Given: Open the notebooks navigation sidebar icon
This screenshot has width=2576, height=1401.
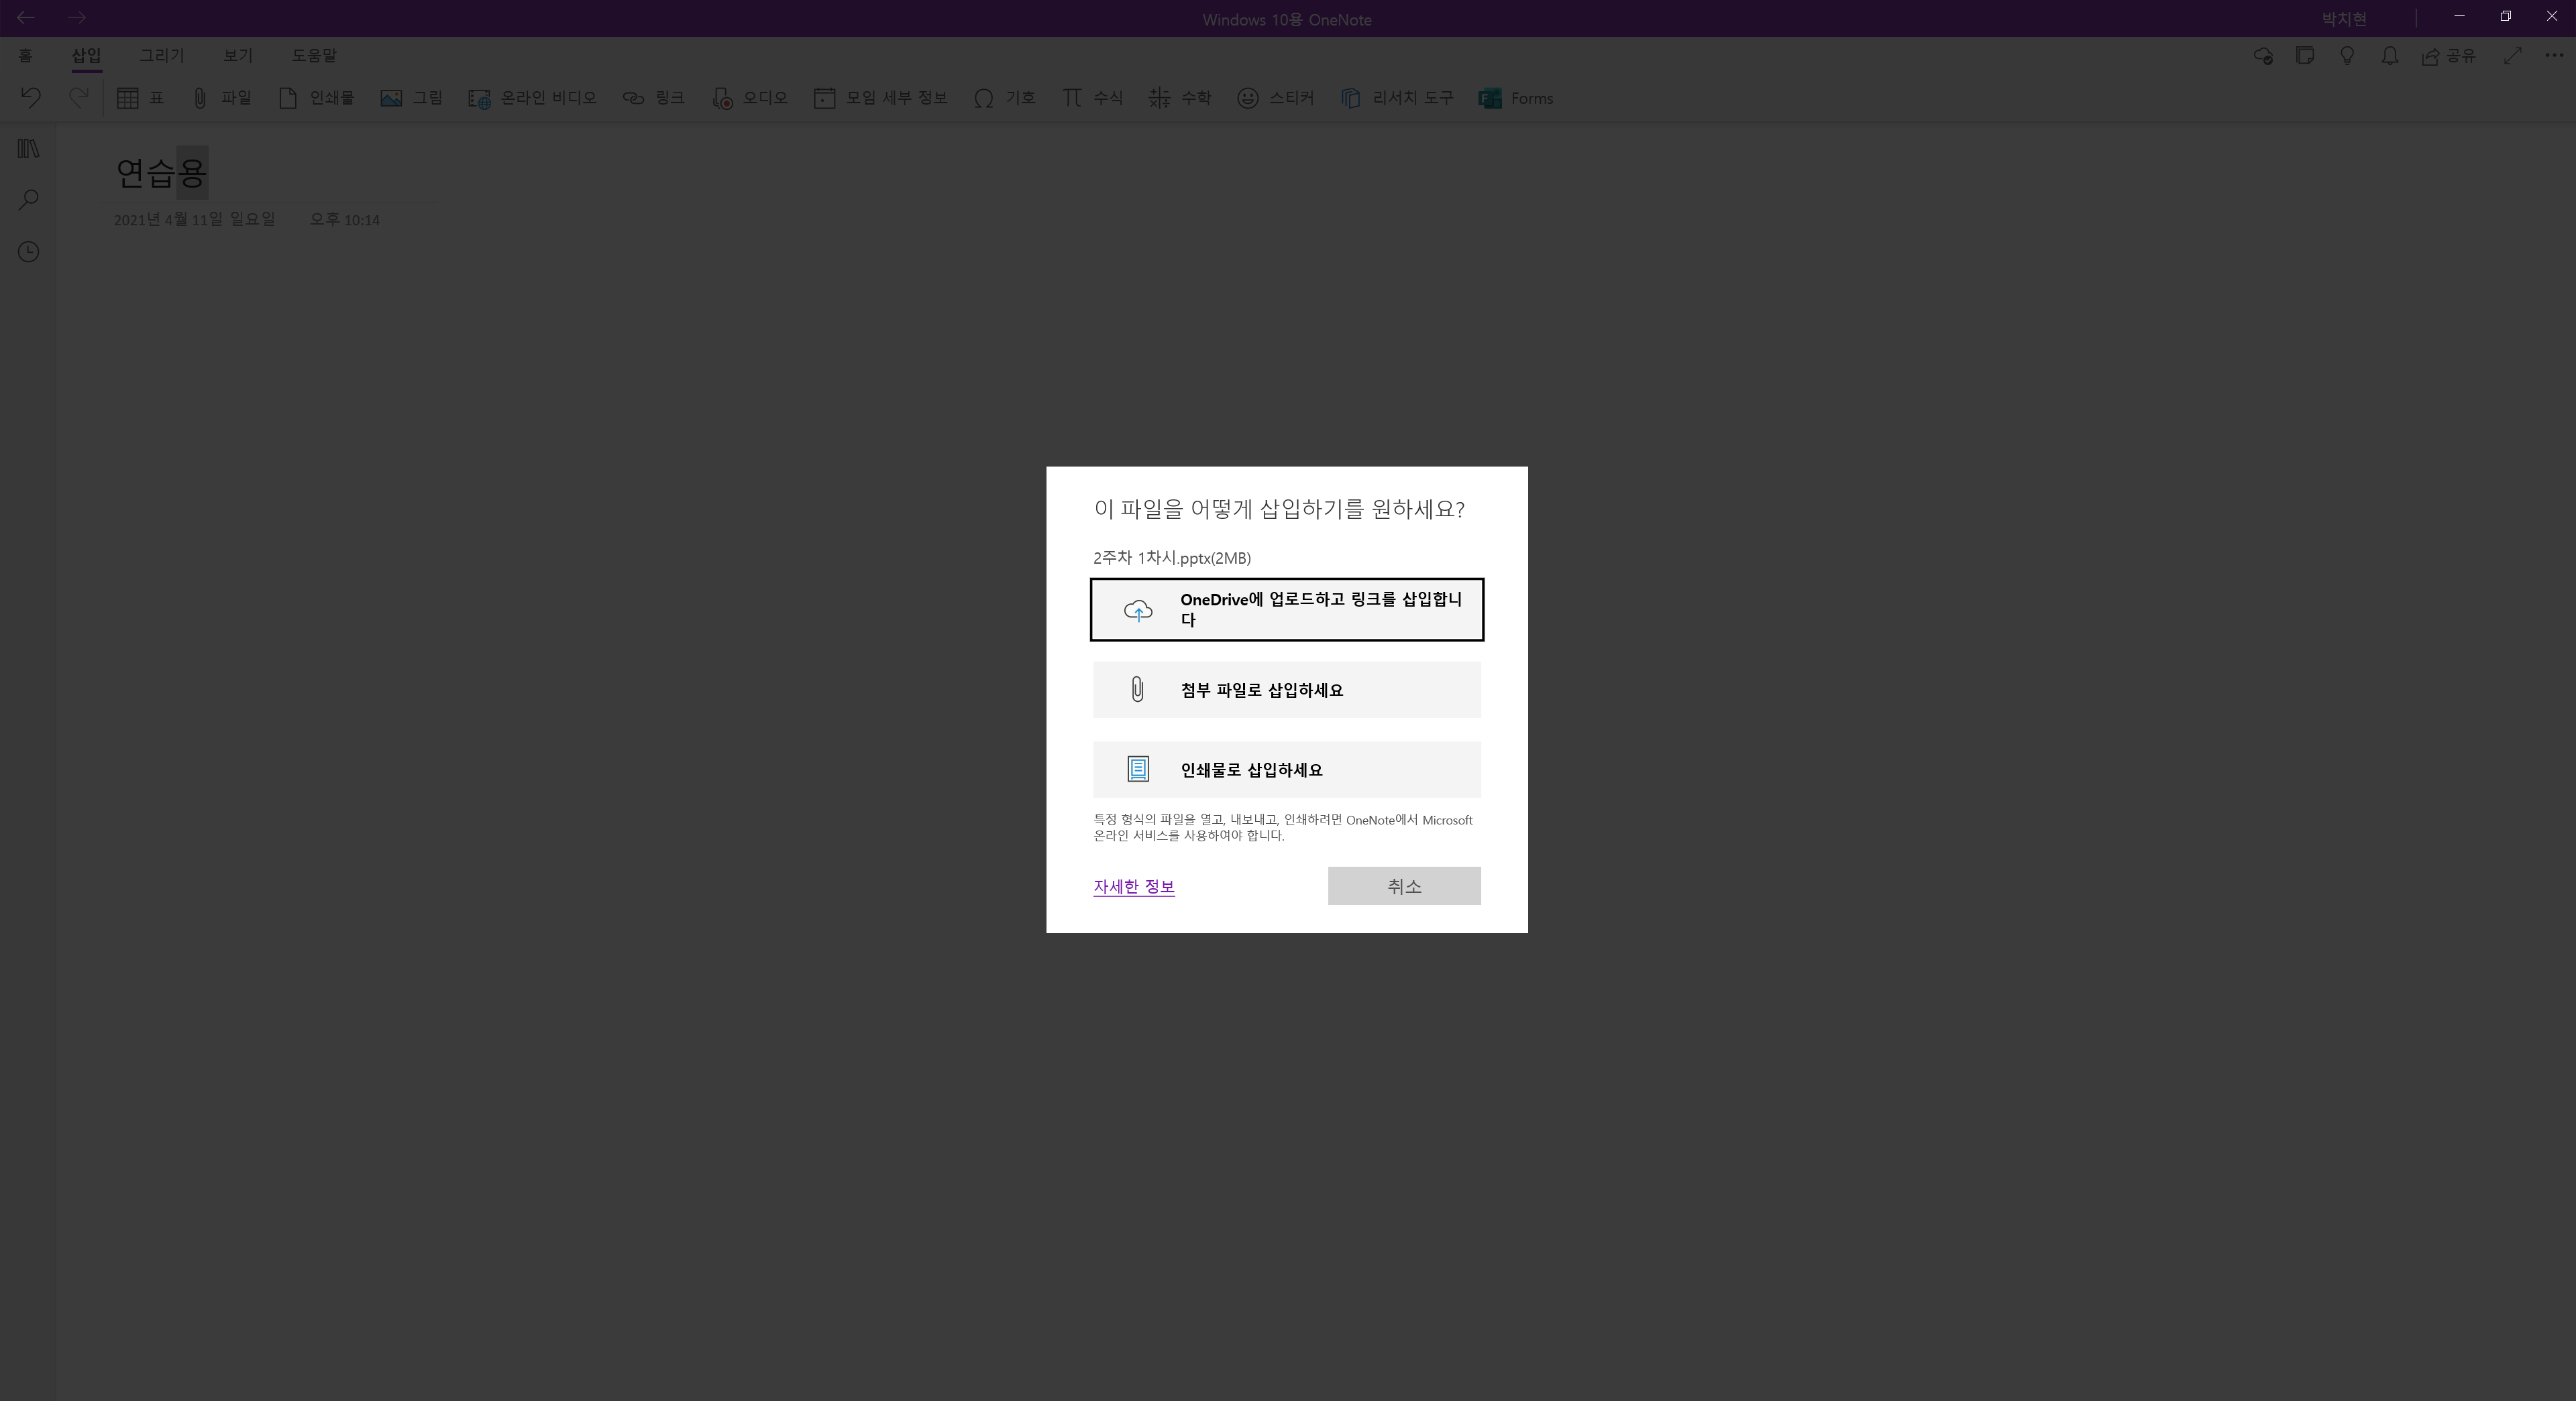Looking at the screenshot, I should [x=29, y=149].
